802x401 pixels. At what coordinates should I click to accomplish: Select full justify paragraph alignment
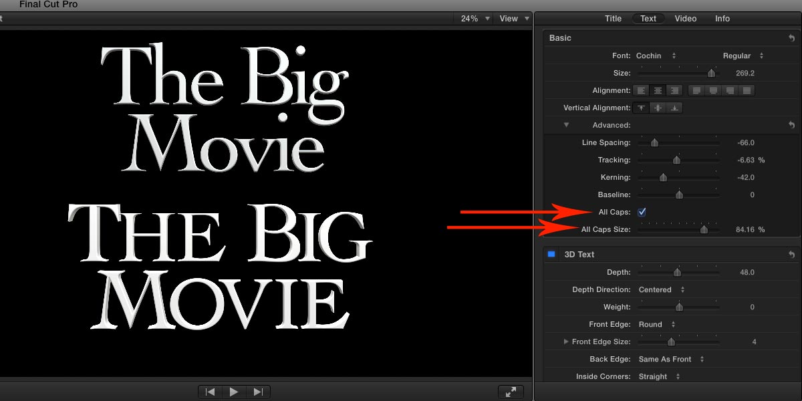746,90
